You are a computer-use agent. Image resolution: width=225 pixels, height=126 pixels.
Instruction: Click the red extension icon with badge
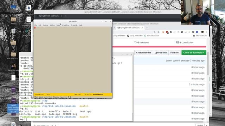(x=167, y=32)
